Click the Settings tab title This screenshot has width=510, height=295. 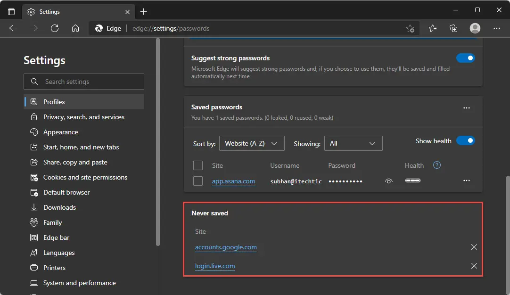click(49, 12)
